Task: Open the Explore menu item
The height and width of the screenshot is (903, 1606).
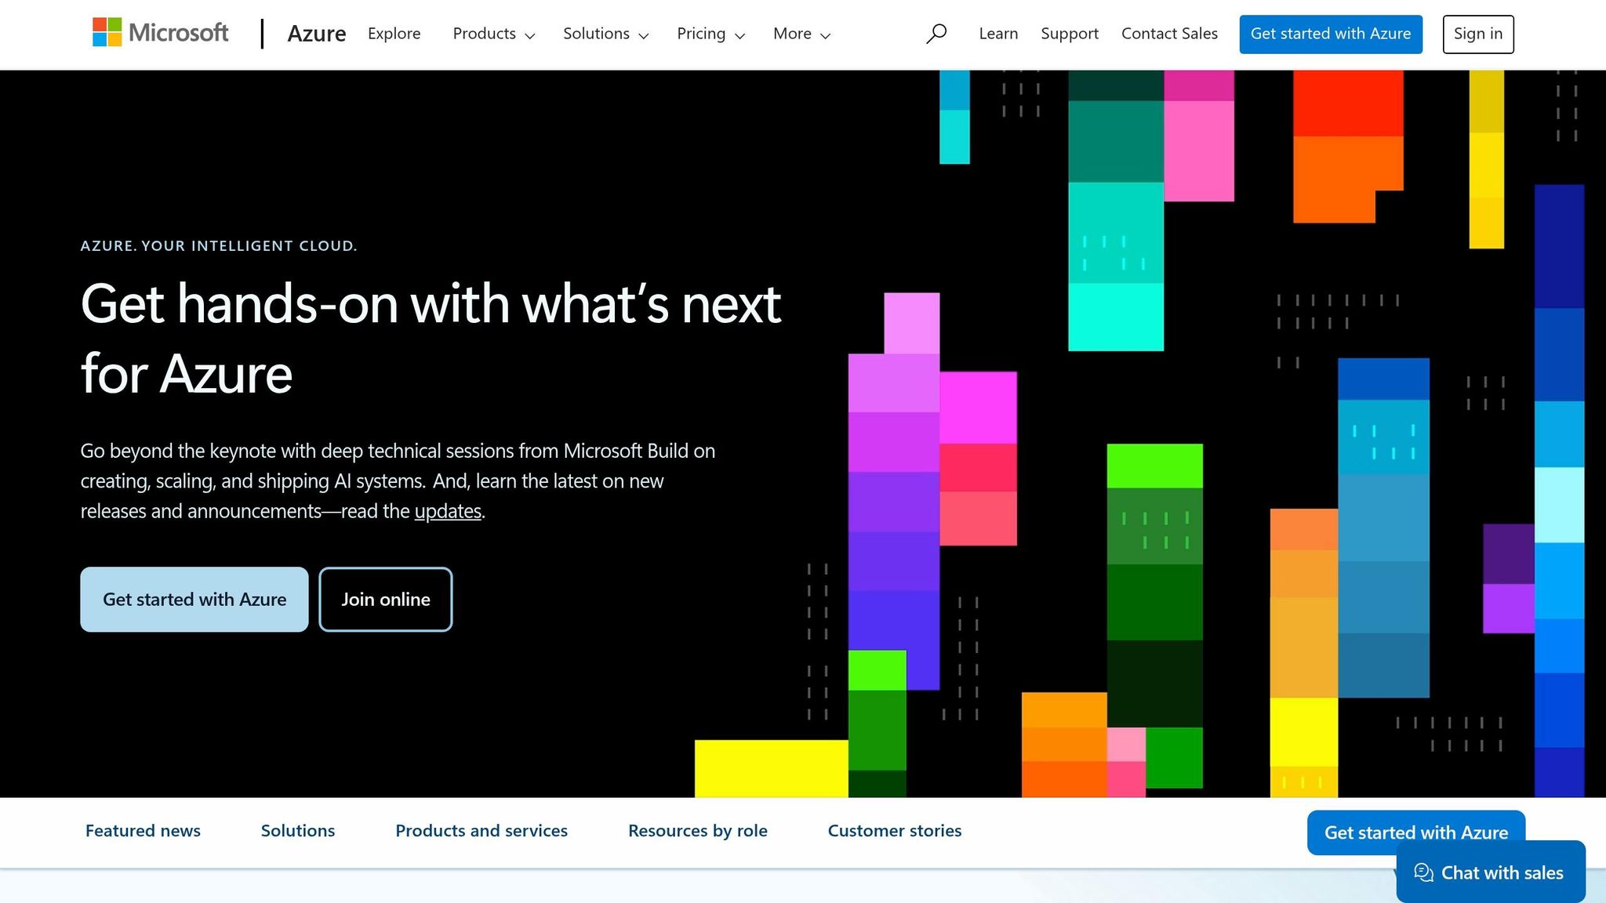Action: 394,34
